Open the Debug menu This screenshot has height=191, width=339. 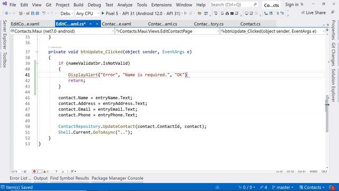click(94, 5)
